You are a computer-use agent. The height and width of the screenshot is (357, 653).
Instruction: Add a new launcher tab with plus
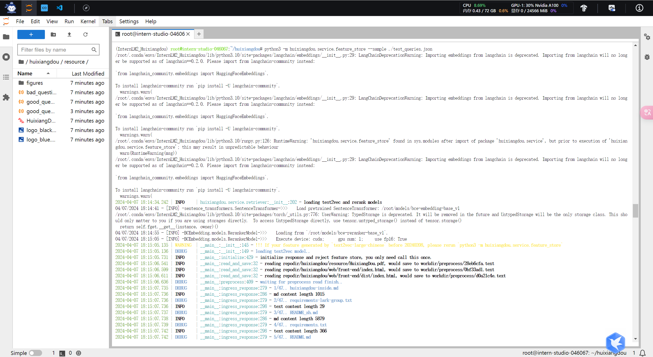199,34
